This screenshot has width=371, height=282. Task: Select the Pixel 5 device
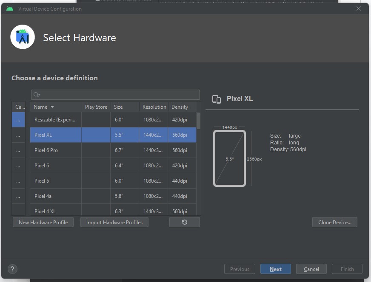tap(113, 180)
